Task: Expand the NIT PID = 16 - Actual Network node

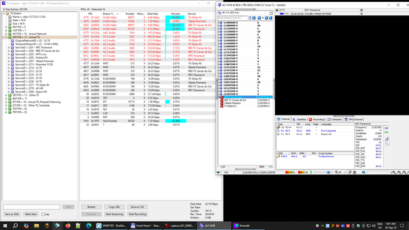Action: pos(6,34)
